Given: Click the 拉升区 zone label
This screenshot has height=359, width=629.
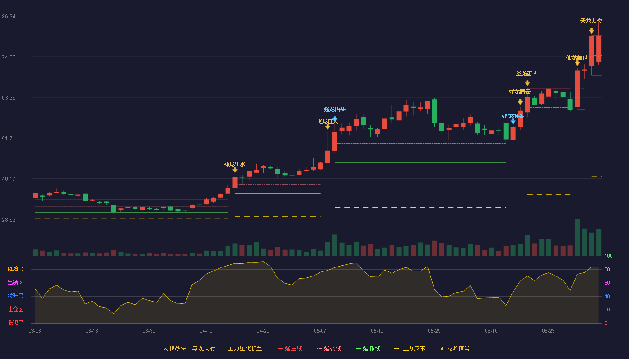Looking at the screenshot, I should (15, 296).
